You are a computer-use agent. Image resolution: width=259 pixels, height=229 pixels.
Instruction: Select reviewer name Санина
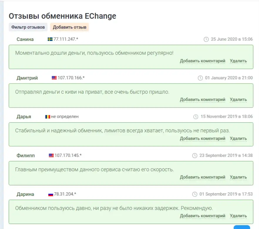[25, 39]
